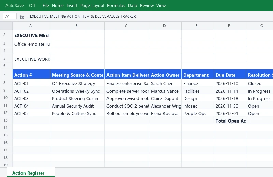Click People & Culture Sync cell

click(77, 113)
